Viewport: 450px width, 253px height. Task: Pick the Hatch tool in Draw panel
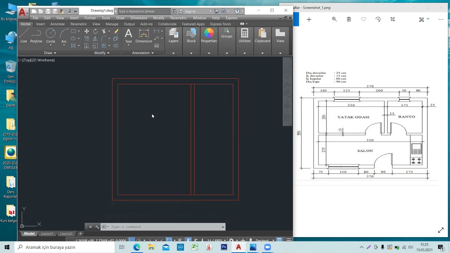coord(73,46)
